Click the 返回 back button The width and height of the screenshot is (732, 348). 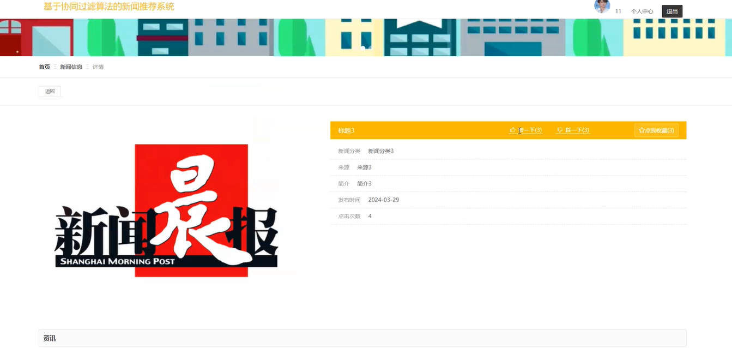point(50,91)
